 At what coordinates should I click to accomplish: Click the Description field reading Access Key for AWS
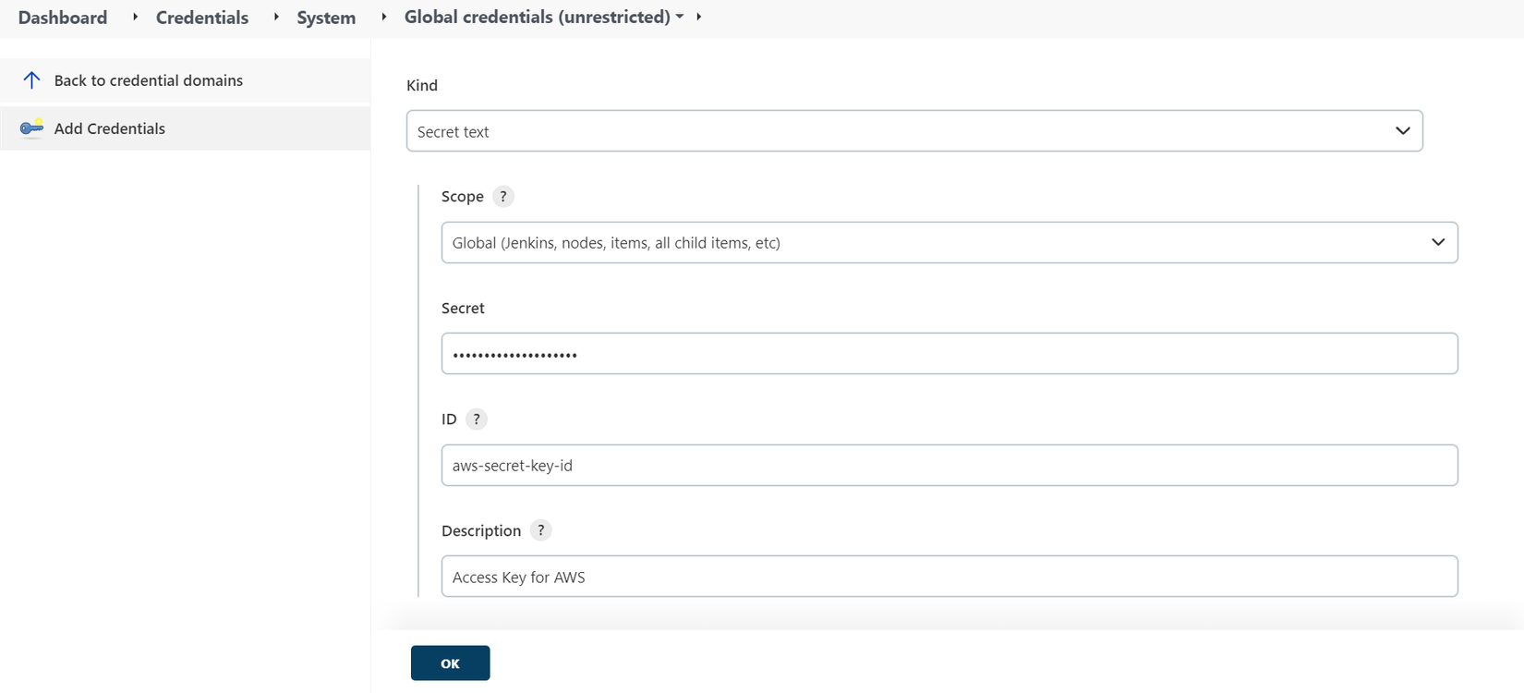(949, 577)
